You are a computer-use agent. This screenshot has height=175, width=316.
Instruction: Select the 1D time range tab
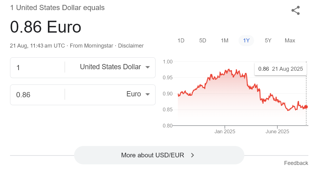point(181,41)
